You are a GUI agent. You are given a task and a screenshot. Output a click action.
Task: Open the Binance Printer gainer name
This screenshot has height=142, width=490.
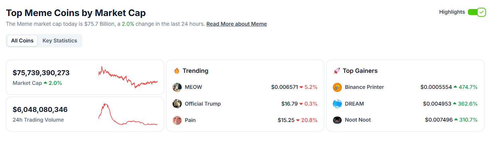[364, 87]
